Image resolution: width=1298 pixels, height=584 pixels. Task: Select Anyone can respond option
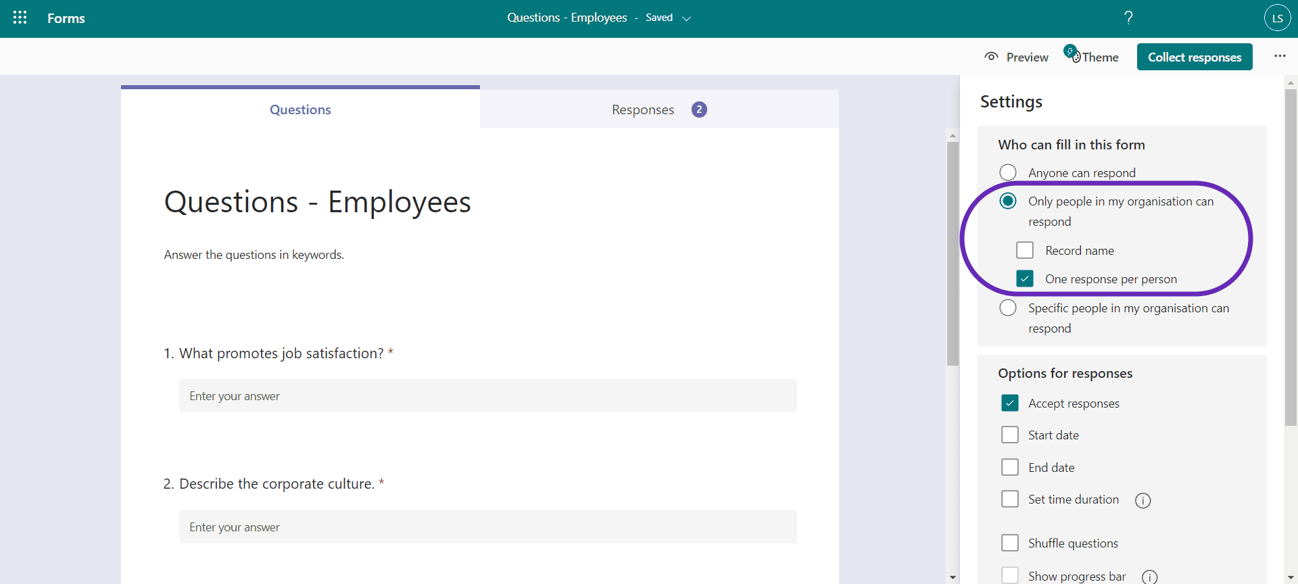pos(1008,172)
